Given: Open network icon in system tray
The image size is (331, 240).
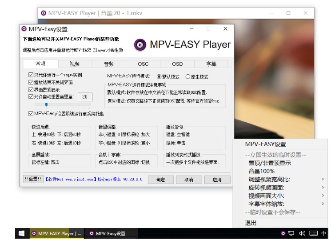Looking at the screenshot, I should click(291, 233).
